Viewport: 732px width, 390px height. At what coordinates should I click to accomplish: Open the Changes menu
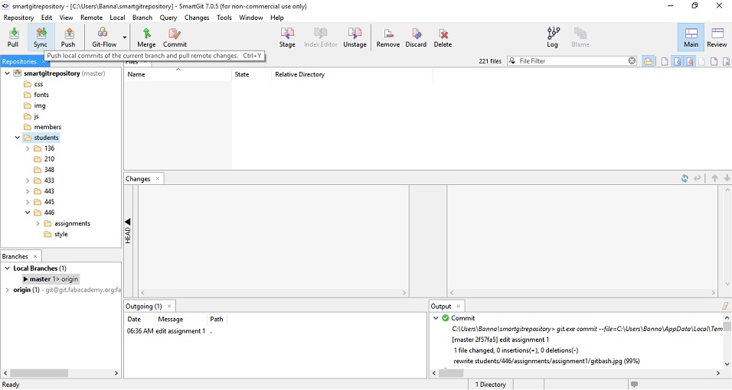pos(197,18)
